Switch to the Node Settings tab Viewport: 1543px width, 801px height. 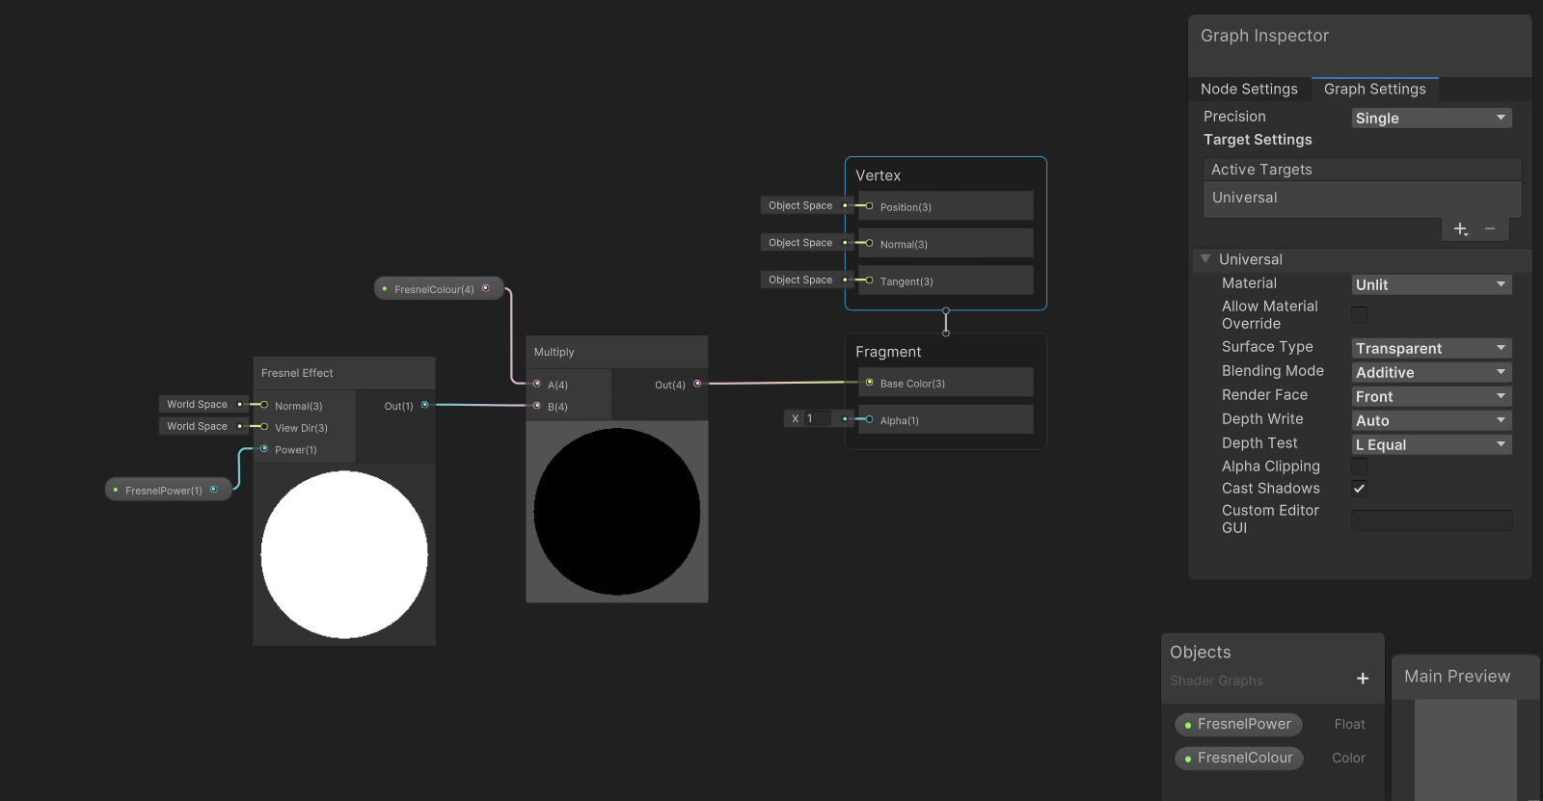click(x=1249, y=89)
